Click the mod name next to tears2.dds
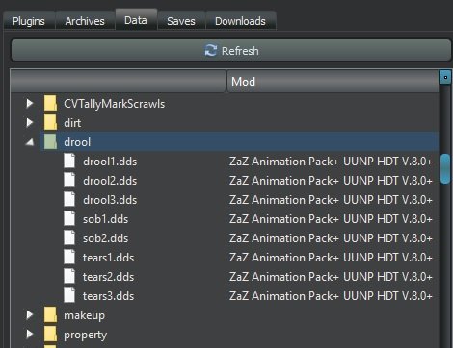Viewport: 453px width, 348px height. click(x=331, y=277)
